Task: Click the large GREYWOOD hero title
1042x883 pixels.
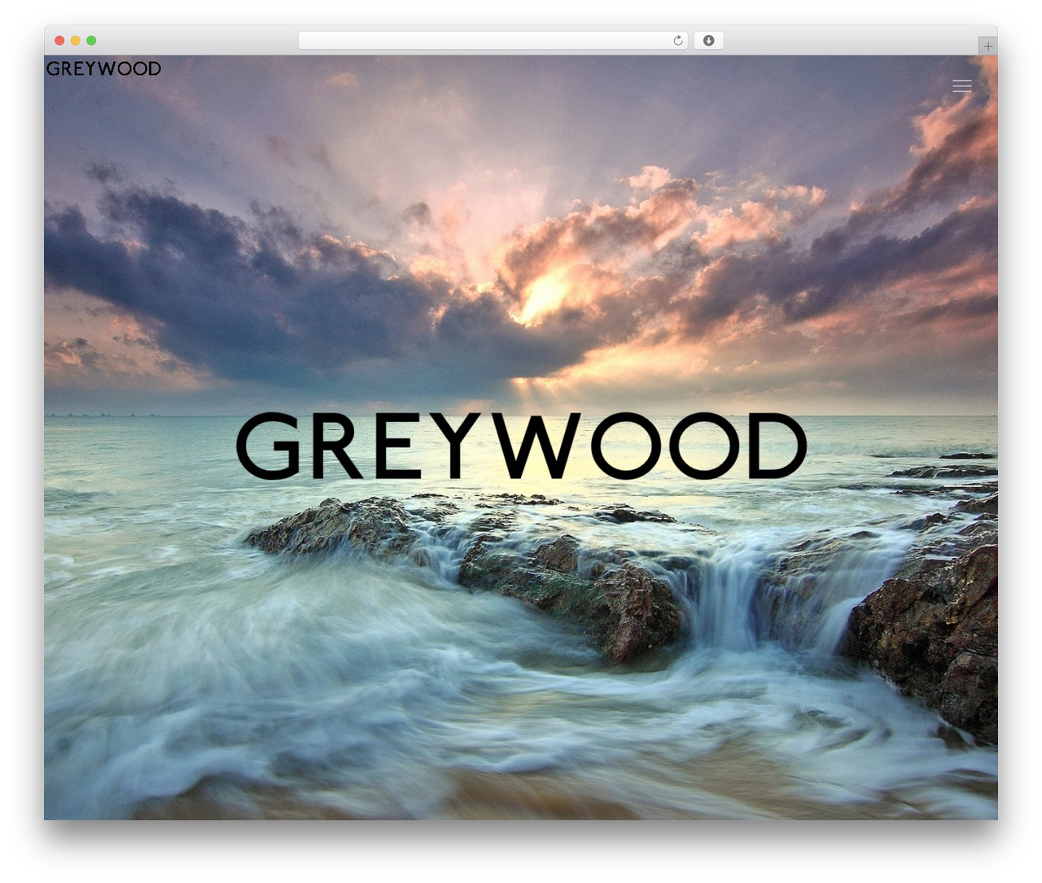Action: point(521,446)
